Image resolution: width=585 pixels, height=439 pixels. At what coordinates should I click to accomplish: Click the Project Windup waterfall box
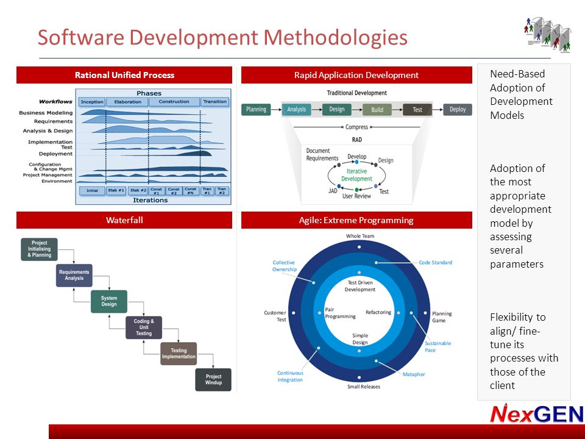213,380
